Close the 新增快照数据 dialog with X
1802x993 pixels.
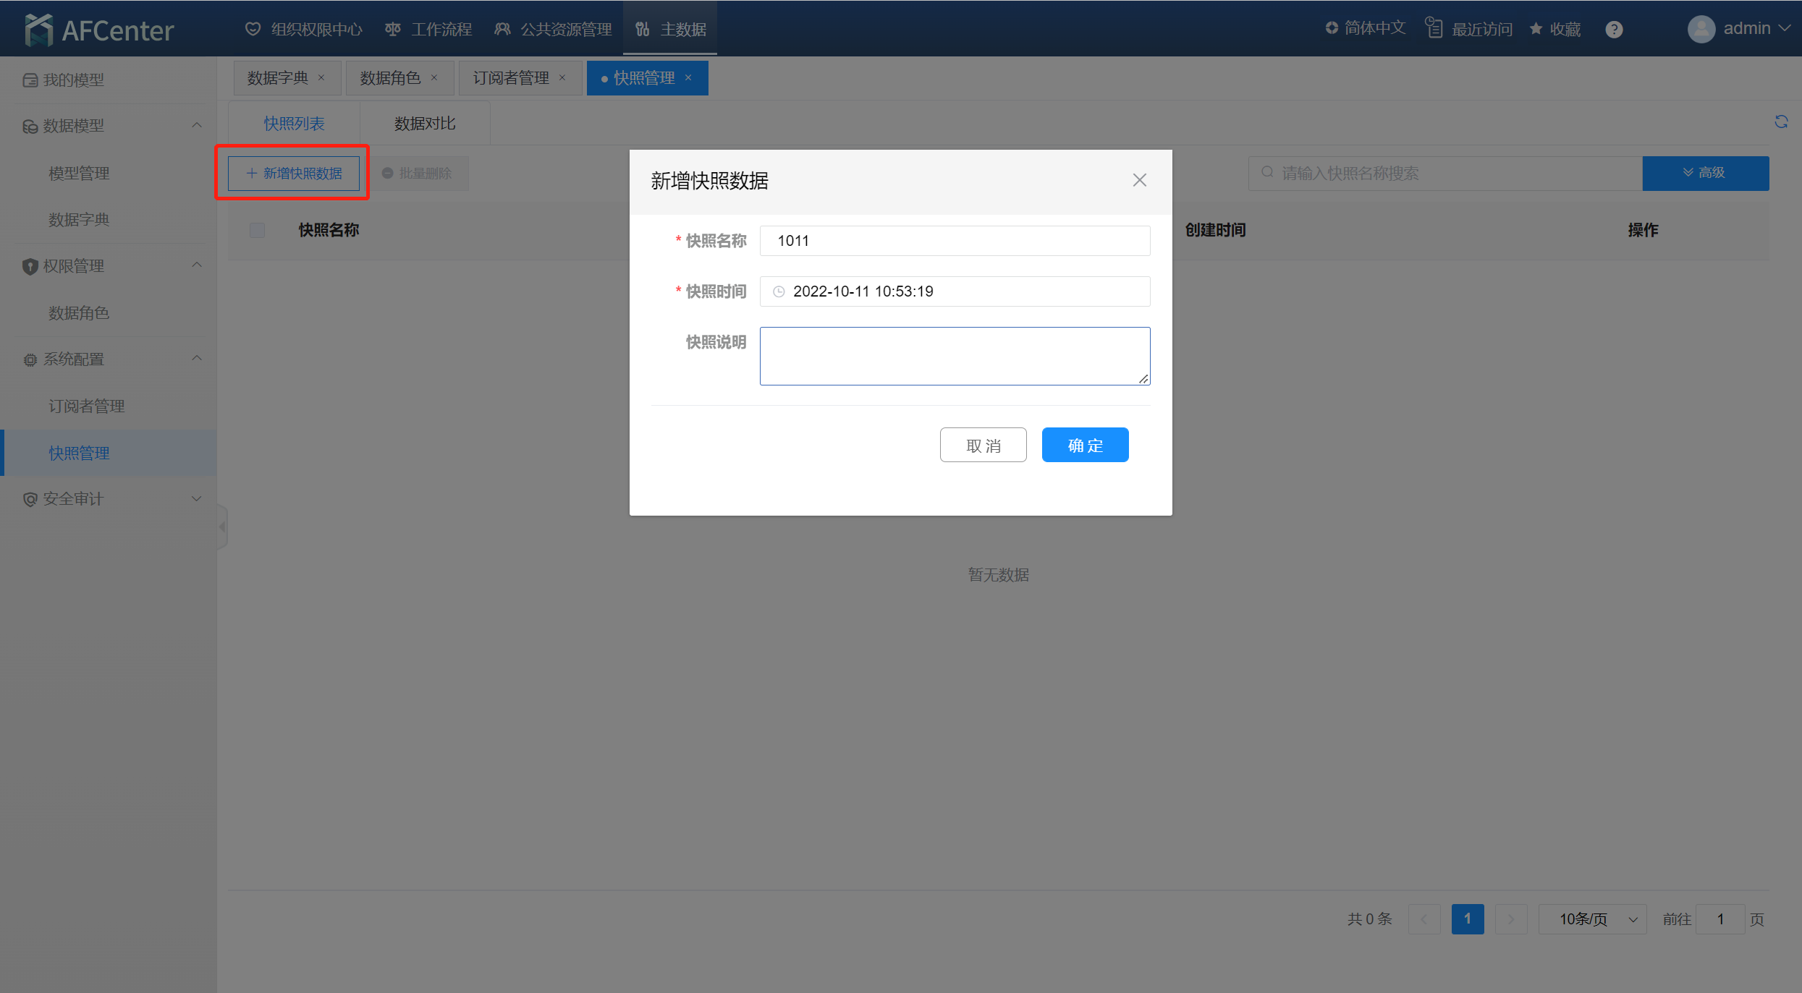[x=1139, y=180]
